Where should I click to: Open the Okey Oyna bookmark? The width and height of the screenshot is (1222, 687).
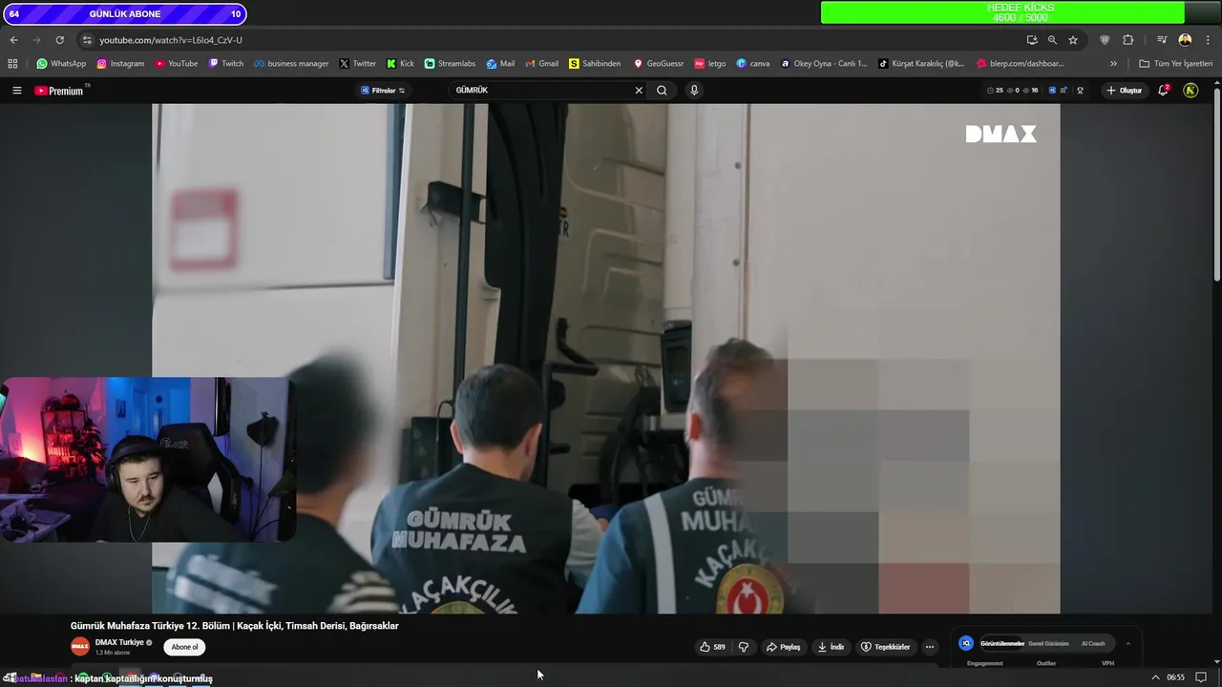click(824, 64)
